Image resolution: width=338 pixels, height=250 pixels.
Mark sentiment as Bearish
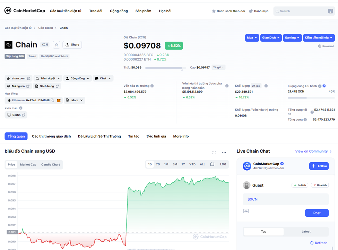pos(320,186)
